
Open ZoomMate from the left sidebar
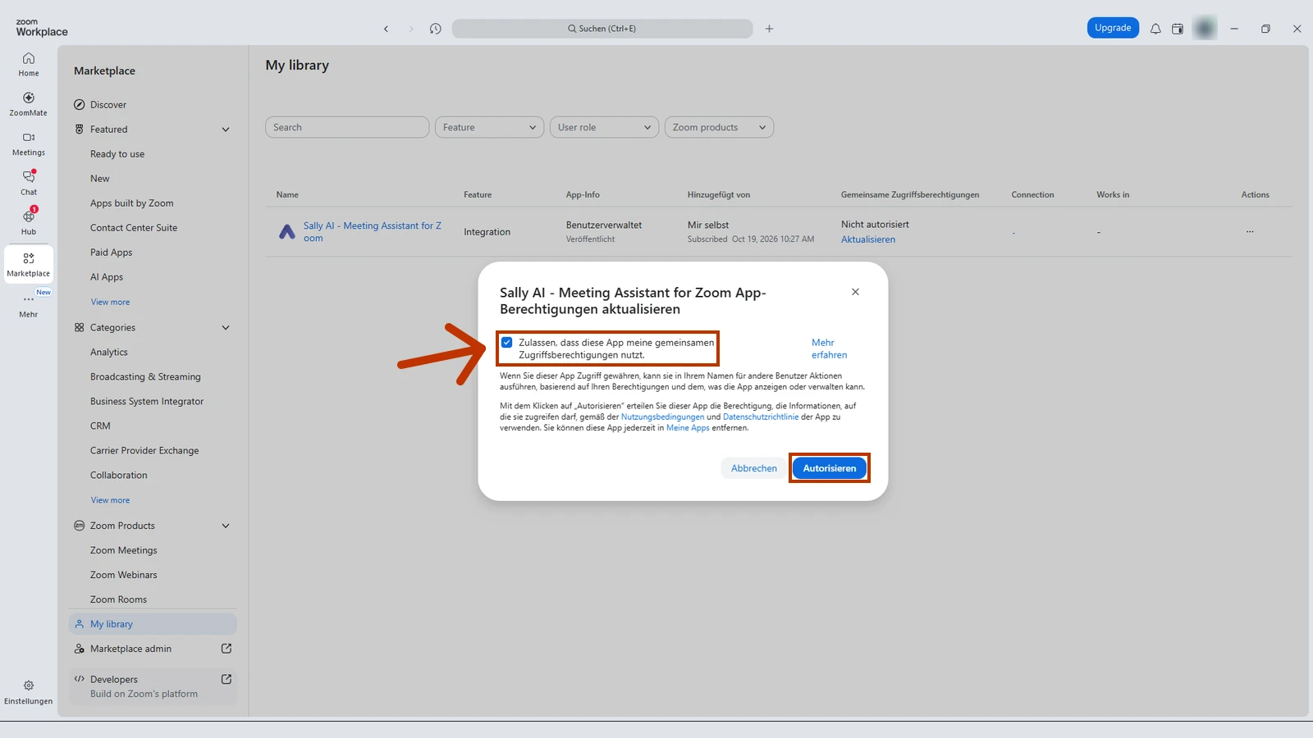coord(29,104)
